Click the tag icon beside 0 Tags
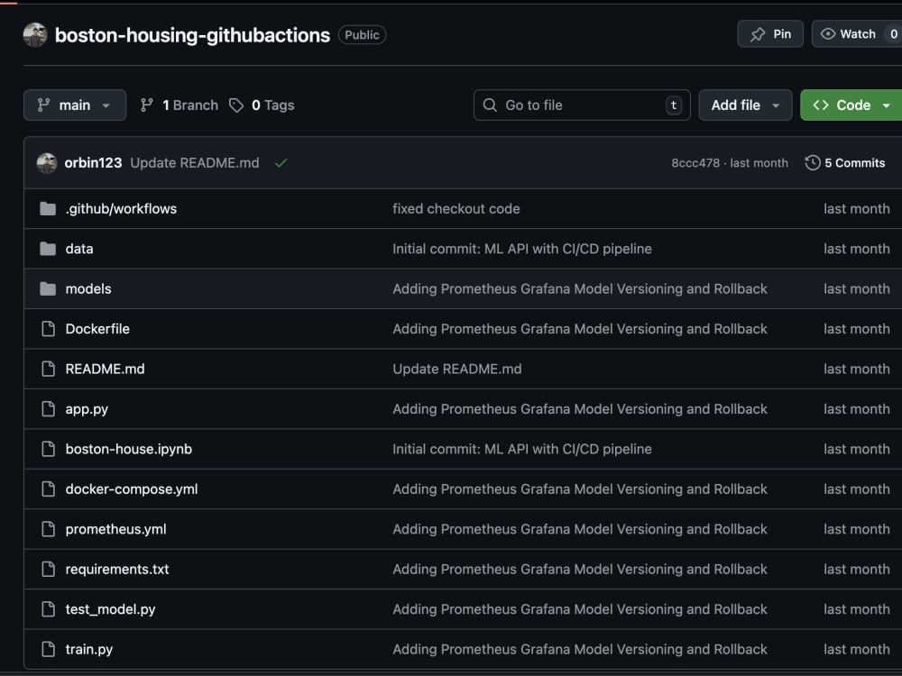This screenshot has width=902, height=676. [x=235, y=105]
